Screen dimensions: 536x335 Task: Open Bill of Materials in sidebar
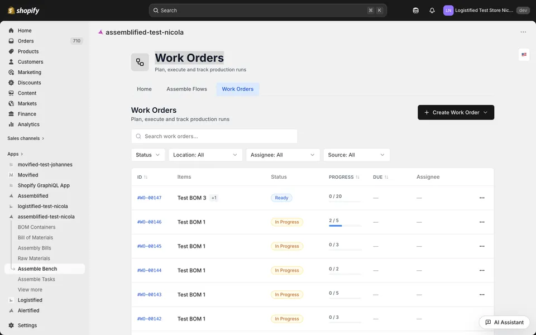[36, 238]
